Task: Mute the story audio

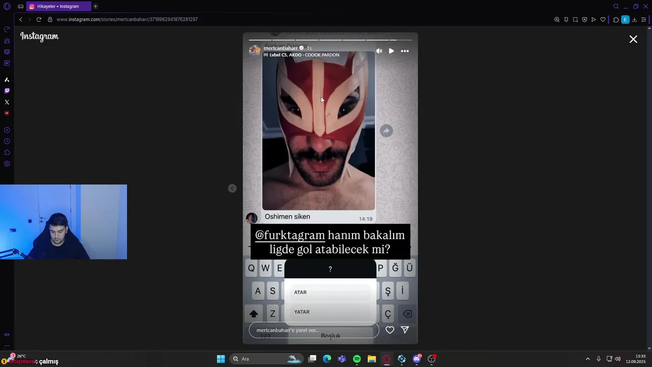Action: pyautogui.click(x=379, y=51)
